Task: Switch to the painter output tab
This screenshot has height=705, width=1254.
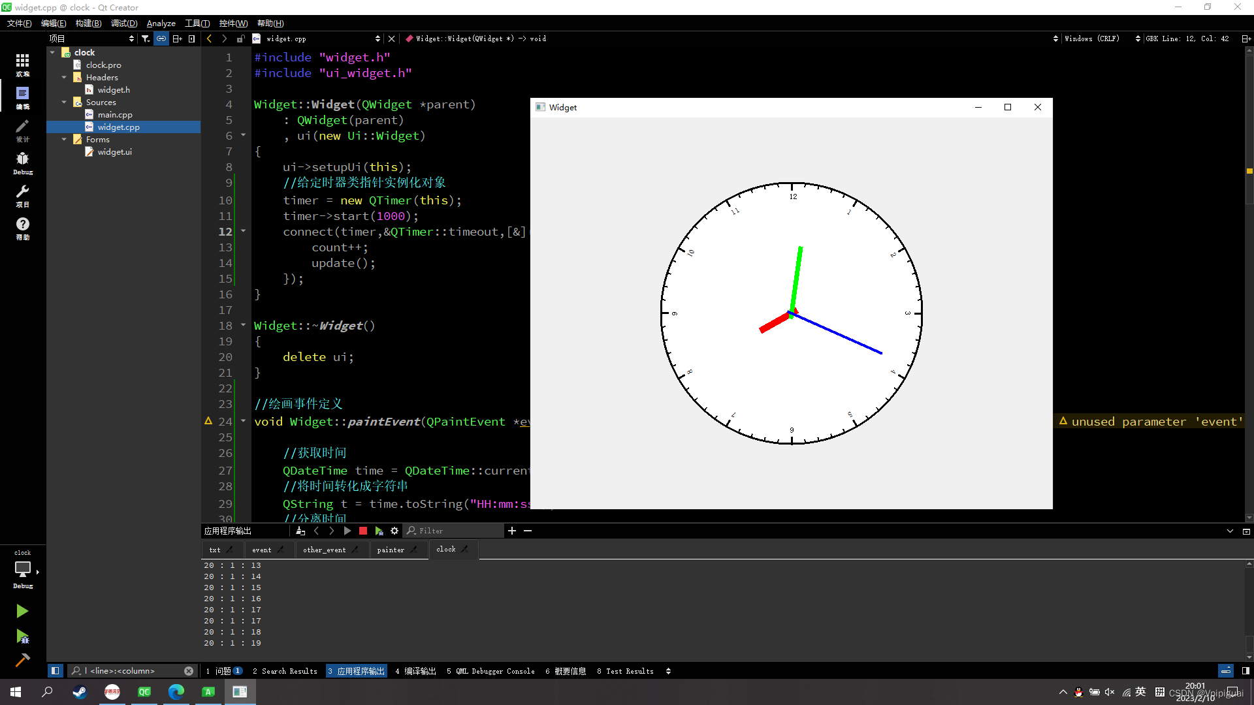Action: pos(391,550)
